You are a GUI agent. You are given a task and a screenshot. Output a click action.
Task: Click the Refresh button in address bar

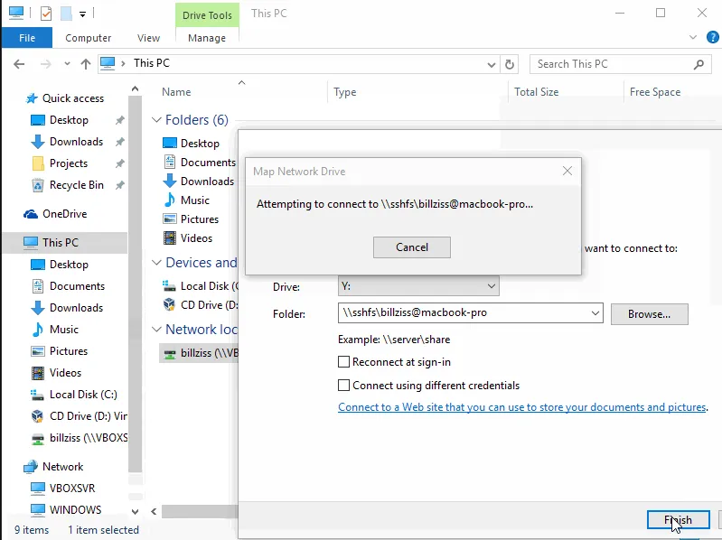click(511, 64)
